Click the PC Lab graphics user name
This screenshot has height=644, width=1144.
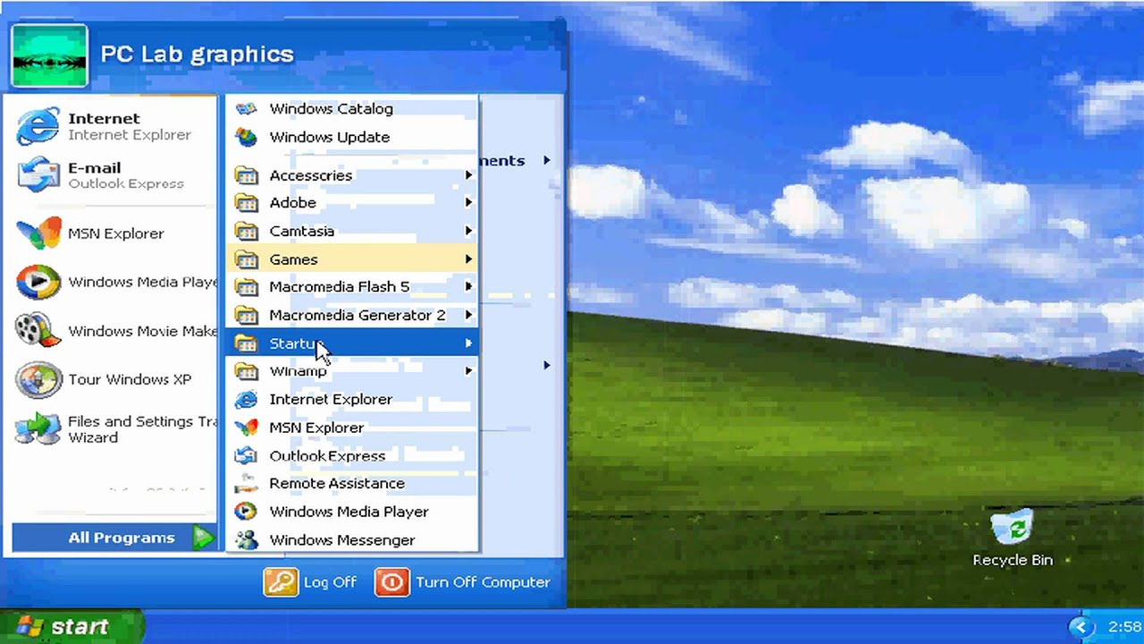pyautogui.click(x=197, y=54)
